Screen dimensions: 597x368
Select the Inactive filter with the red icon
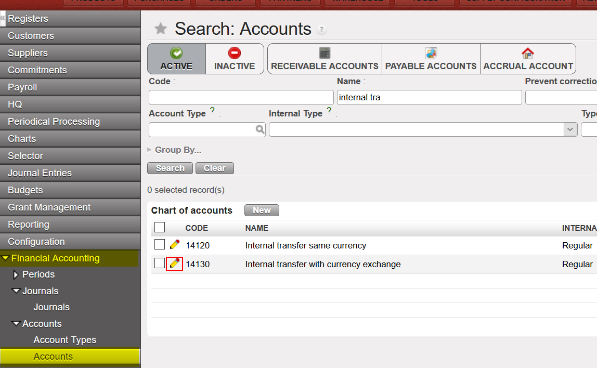click(x=235, y=59)
